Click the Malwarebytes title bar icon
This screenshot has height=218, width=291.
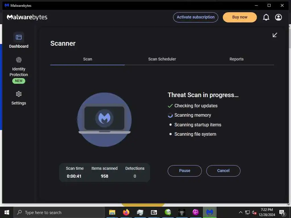[7, 5]
